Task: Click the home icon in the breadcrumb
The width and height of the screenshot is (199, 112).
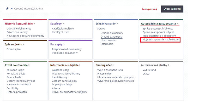Action: point(7,9)
